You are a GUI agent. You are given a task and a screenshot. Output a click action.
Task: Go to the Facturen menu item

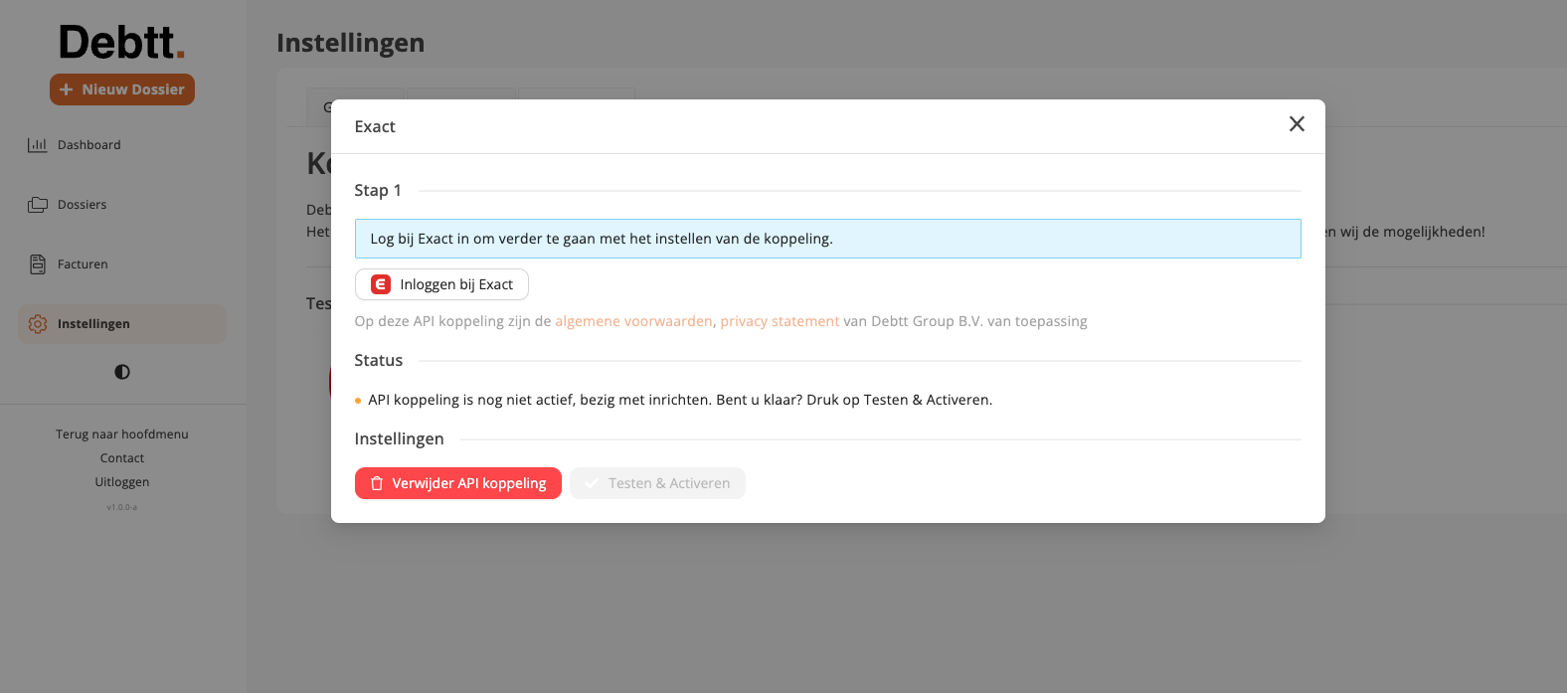click(83, 264)
